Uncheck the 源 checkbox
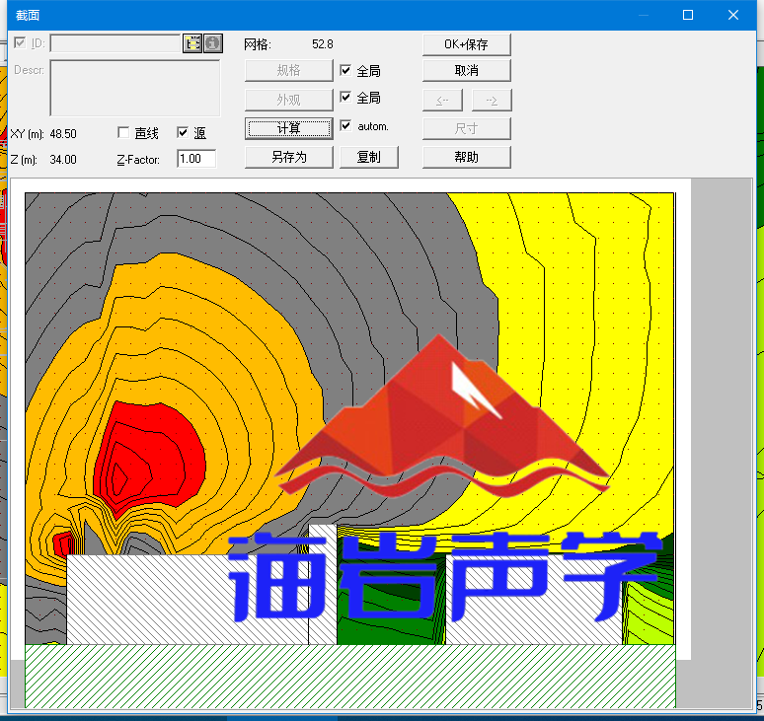 tap(183, 132)
